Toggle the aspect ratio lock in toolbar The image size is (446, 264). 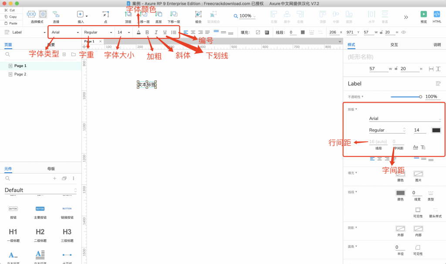tap(382, 32)
